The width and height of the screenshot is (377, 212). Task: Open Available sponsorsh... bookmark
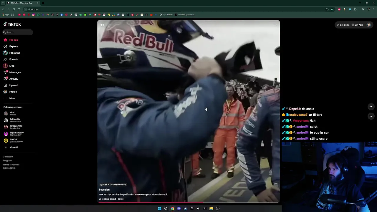pos(185,15)
